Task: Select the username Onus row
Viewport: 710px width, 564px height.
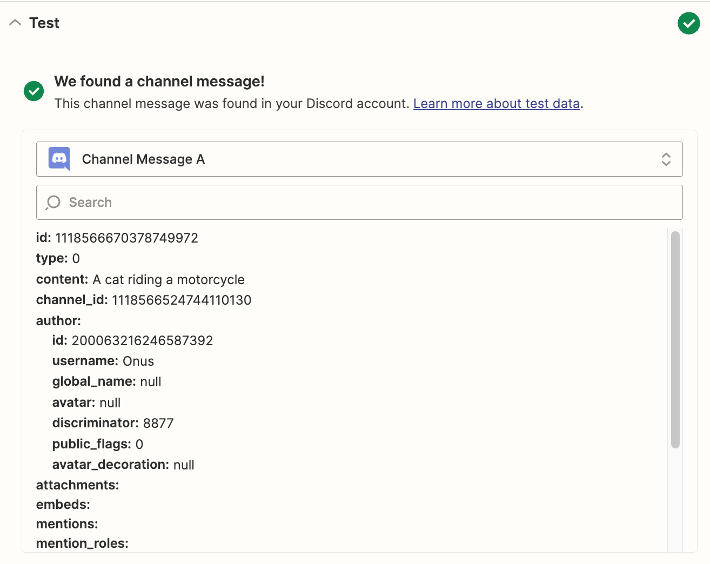Action: (103, 361)
